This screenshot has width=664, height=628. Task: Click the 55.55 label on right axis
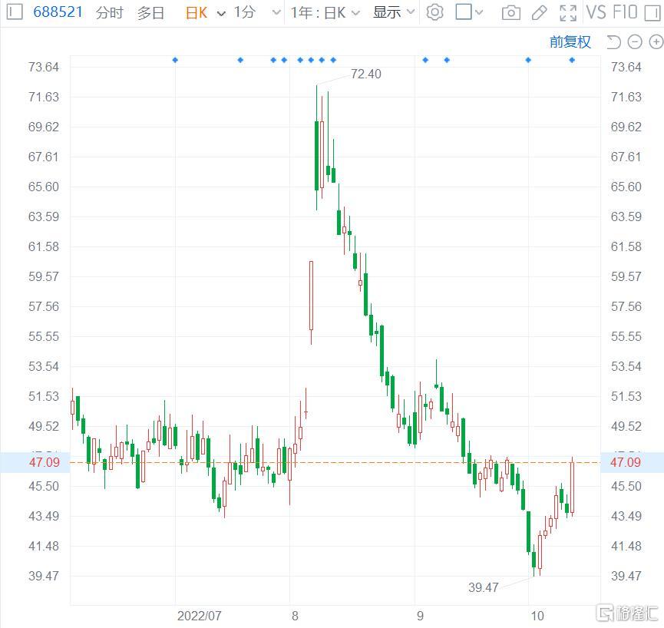tap(626, 337)
